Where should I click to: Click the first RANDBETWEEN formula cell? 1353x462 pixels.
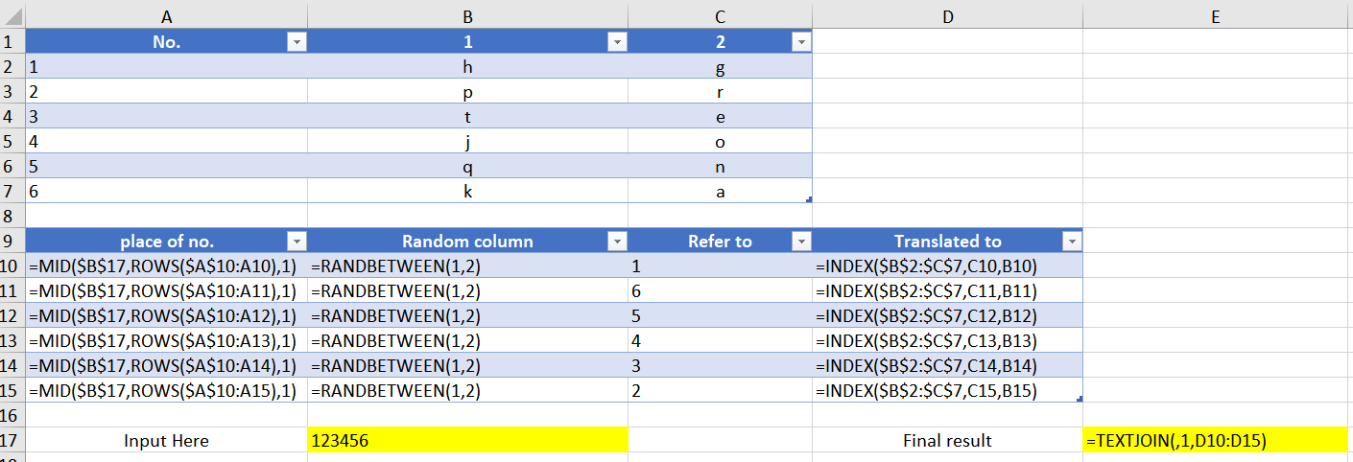pyautogui.click(x=468, y=266)
